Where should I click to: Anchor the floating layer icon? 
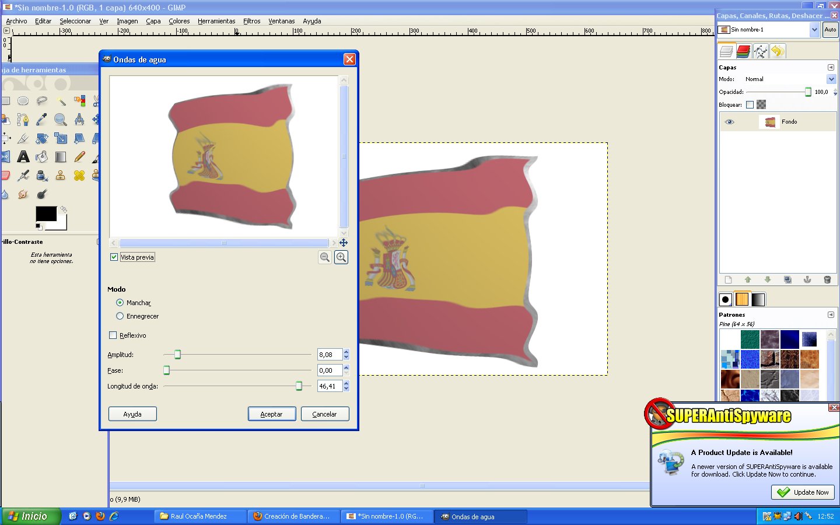[807, 280]
